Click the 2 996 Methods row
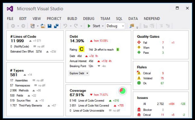The height and width of the screenshot is (120, 195). tap(25, 90)
